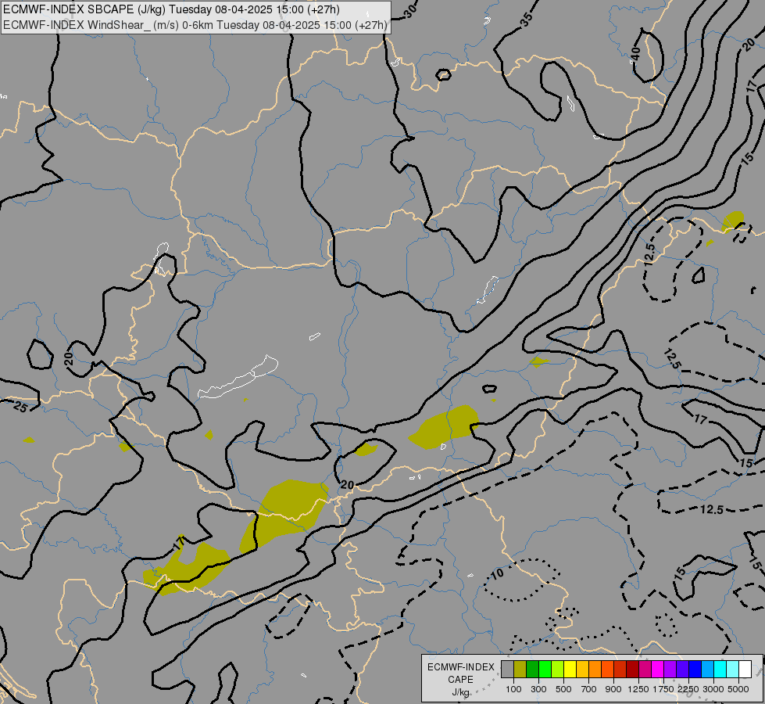
Task: Click the '40' contour label
Action: pos(635,54)
